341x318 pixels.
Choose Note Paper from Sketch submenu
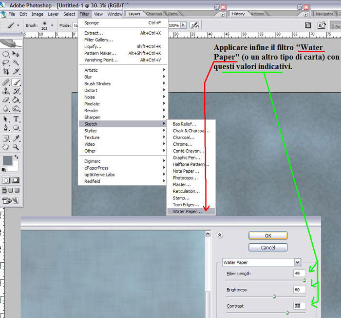191,171
